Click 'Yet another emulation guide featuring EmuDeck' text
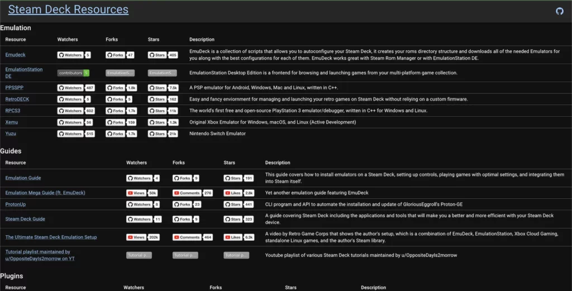Viewport: 572px width, 291px height. (317, 193)
